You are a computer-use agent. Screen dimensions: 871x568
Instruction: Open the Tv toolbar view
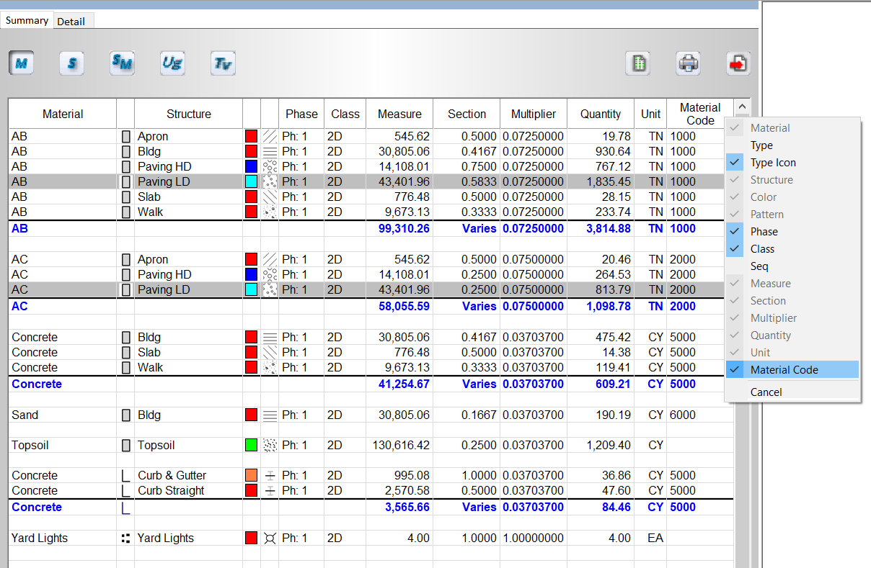pos(223,63)
